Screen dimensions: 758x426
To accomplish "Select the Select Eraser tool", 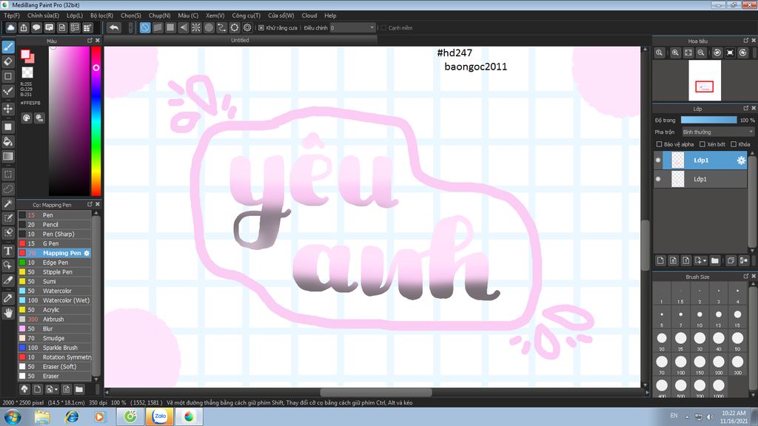I will tap(8, 232).
